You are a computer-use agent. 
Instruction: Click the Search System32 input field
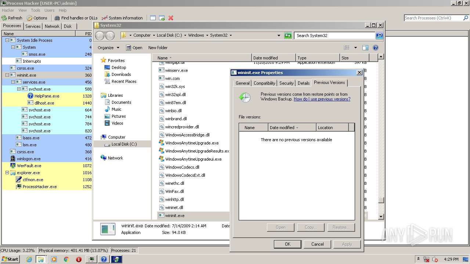click(335, 36)
